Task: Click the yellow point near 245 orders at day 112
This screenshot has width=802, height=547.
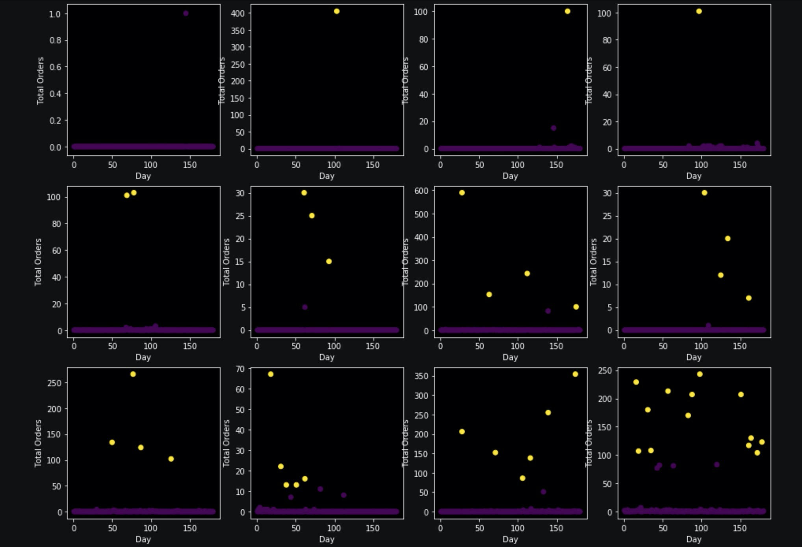Action: pos(527,273)
